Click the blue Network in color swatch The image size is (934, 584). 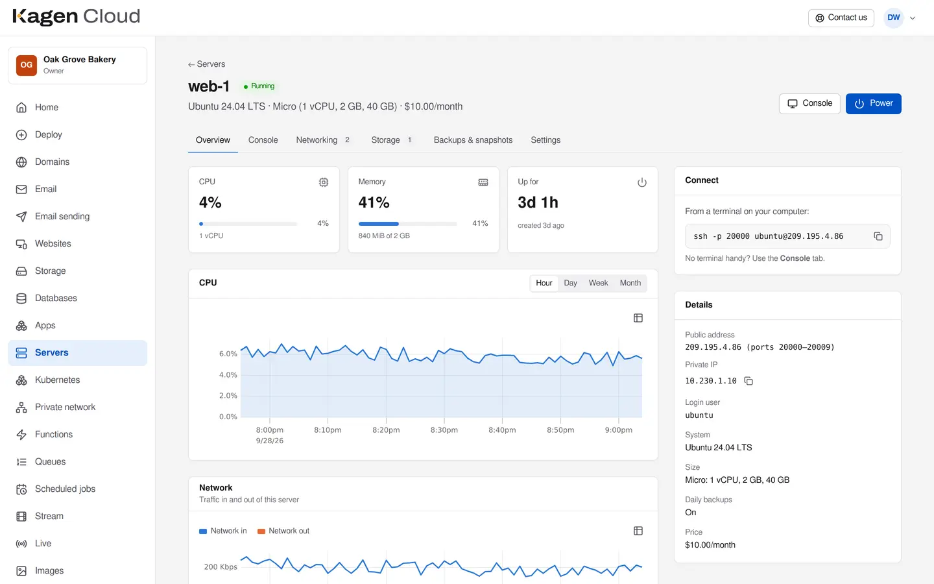pyautogui.click(x=203, y=531)
